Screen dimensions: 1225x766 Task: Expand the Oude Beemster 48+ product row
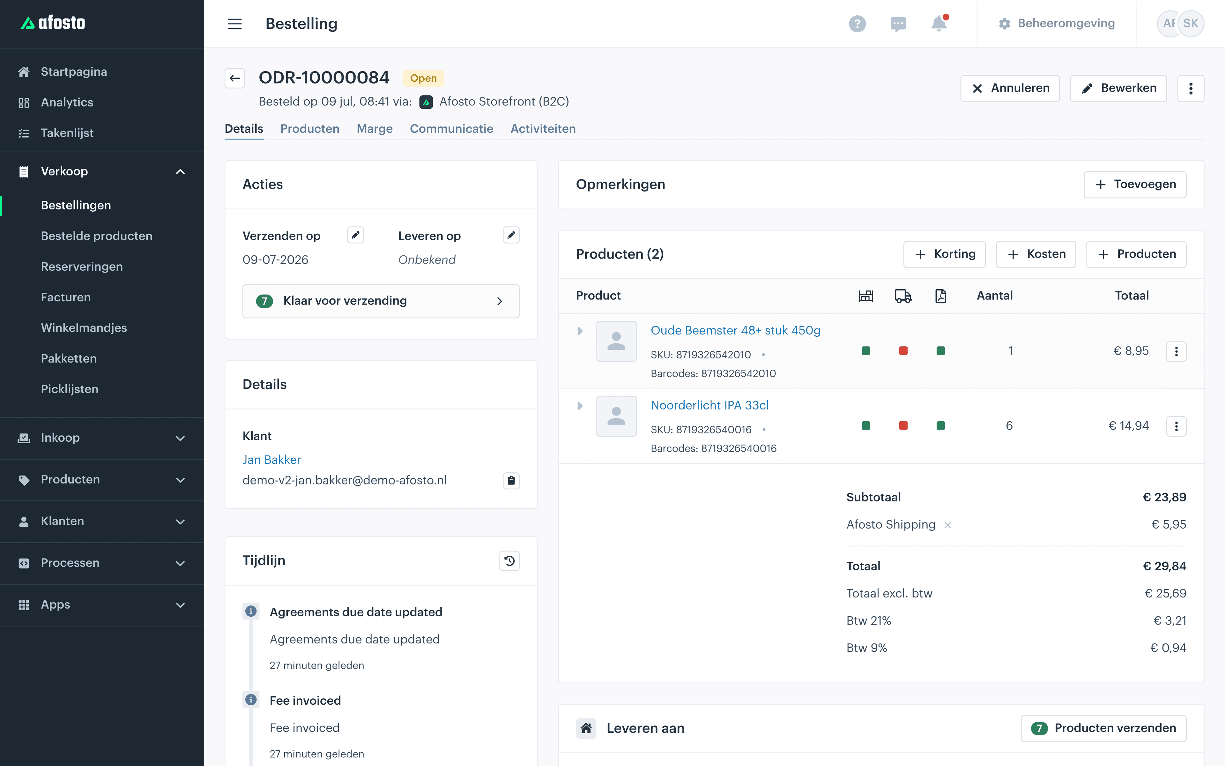580,331
